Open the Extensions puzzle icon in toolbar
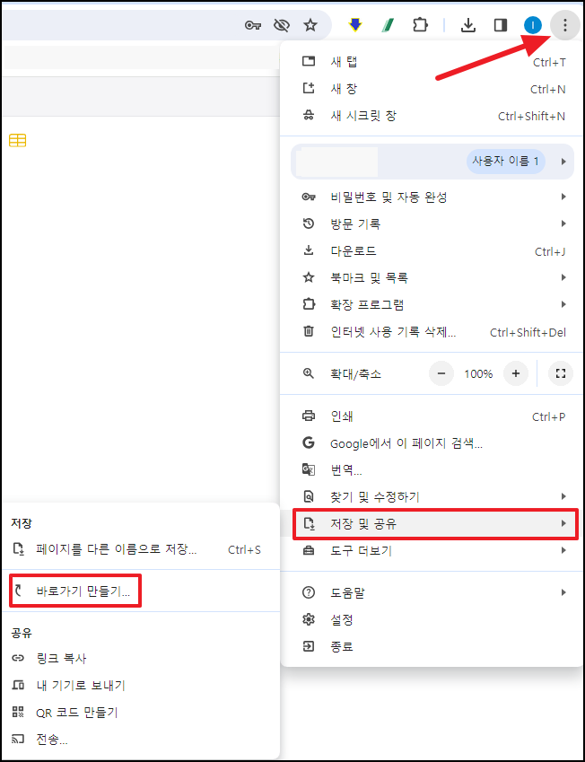Image resolution: width=585 pixels, height=762 pixels. pyautogui.click(x=420, y=25)
